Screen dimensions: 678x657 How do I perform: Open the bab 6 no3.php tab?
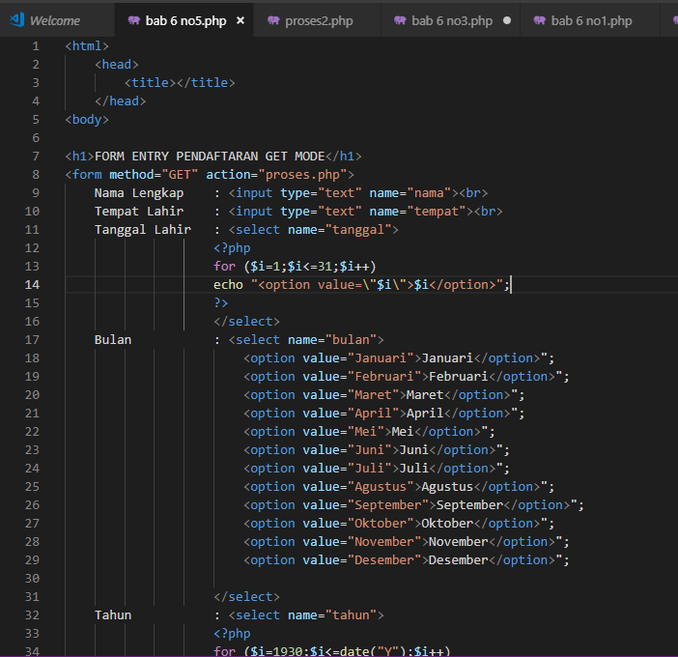452,20
